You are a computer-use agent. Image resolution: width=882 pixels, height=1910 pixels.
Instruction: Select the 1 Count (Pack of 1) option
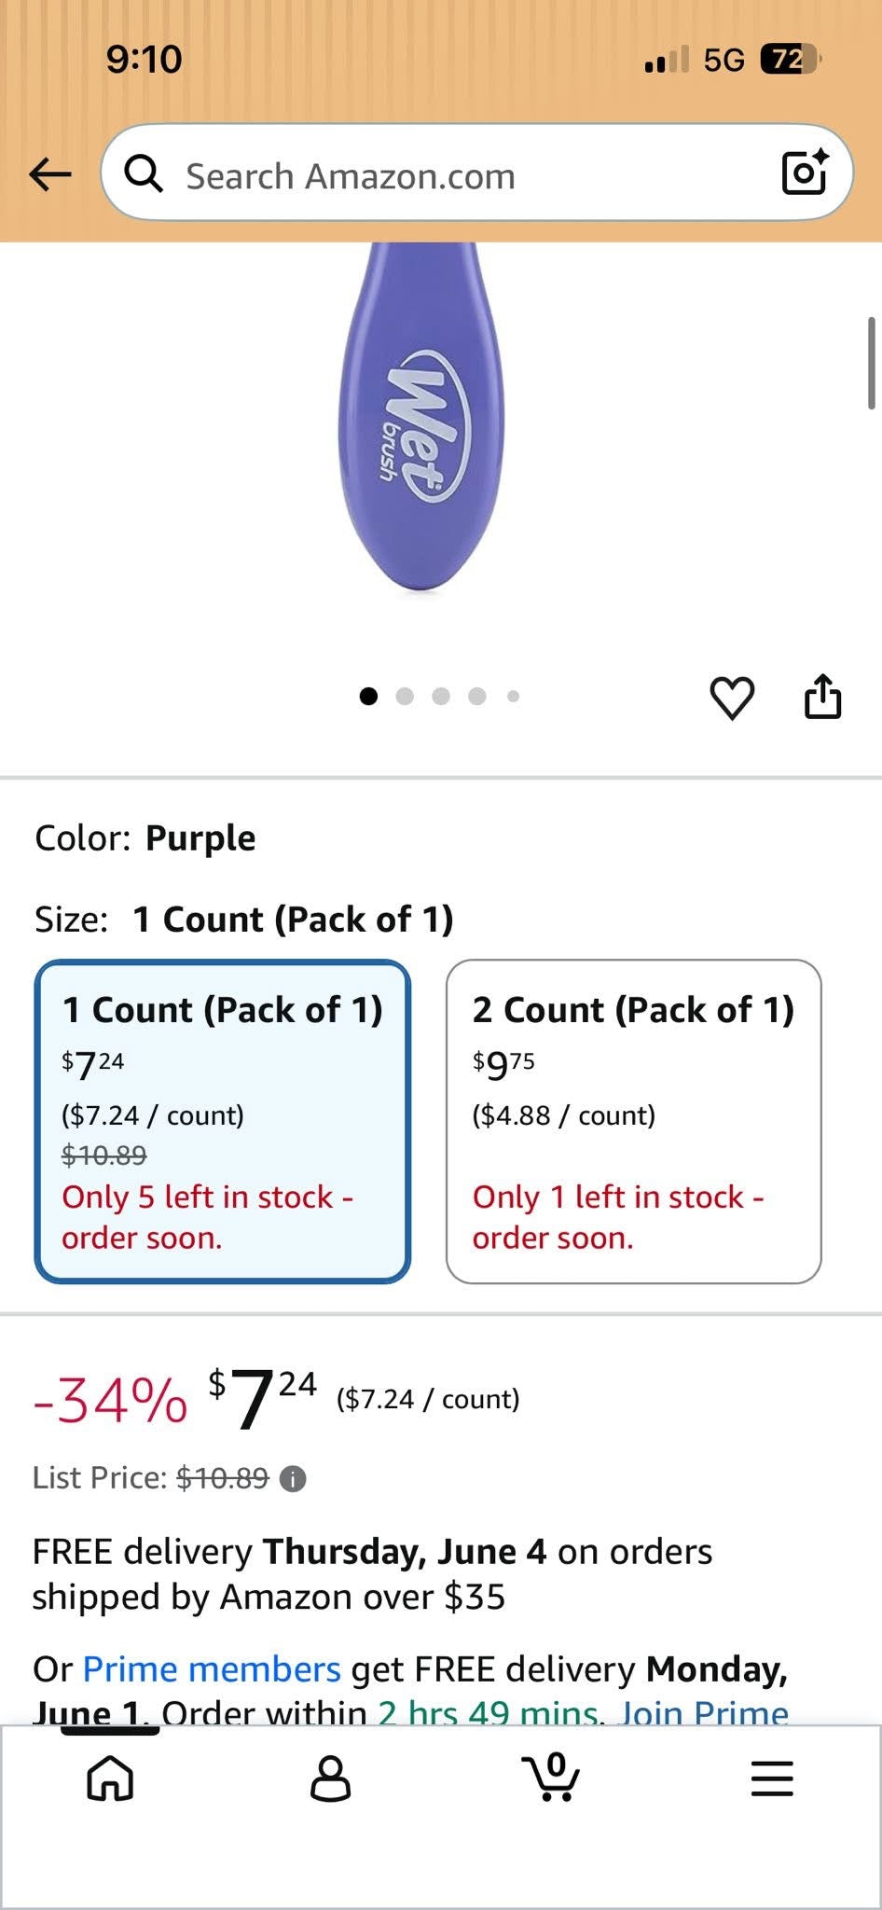pyautogui.click(x=223, y=1122)
